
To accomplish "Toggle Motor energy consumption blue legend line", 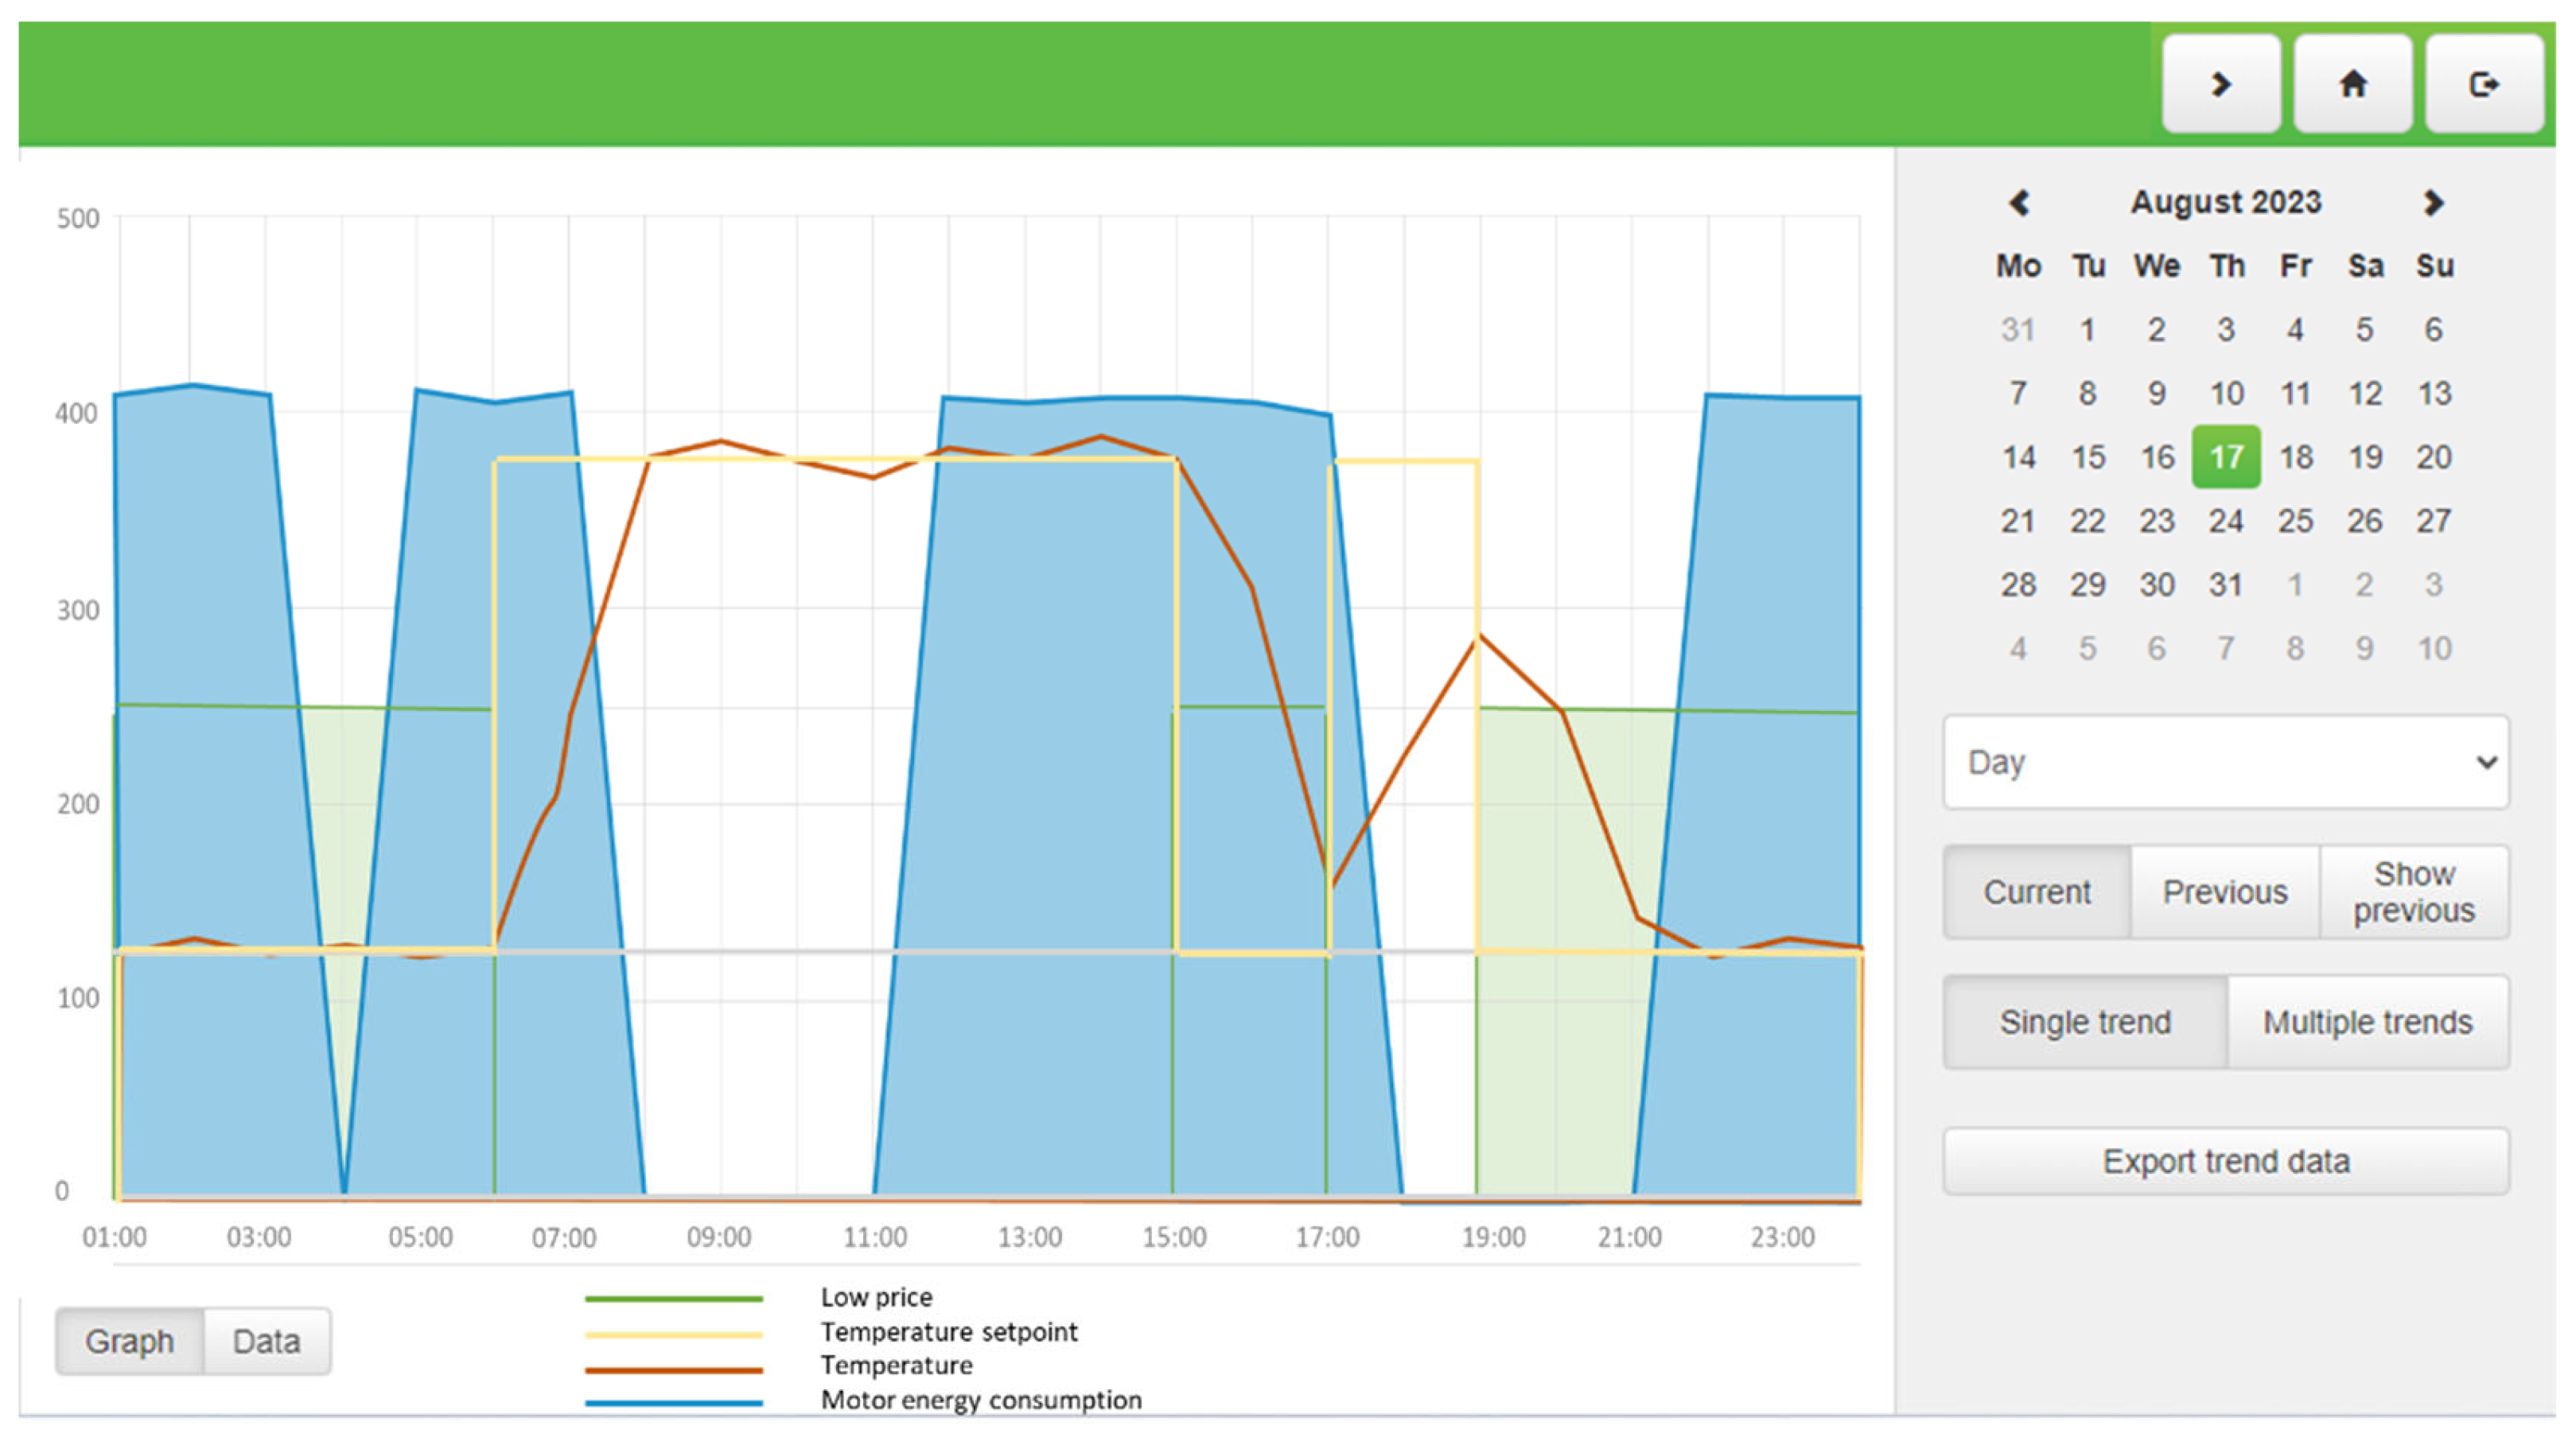I will (673, 1402).
